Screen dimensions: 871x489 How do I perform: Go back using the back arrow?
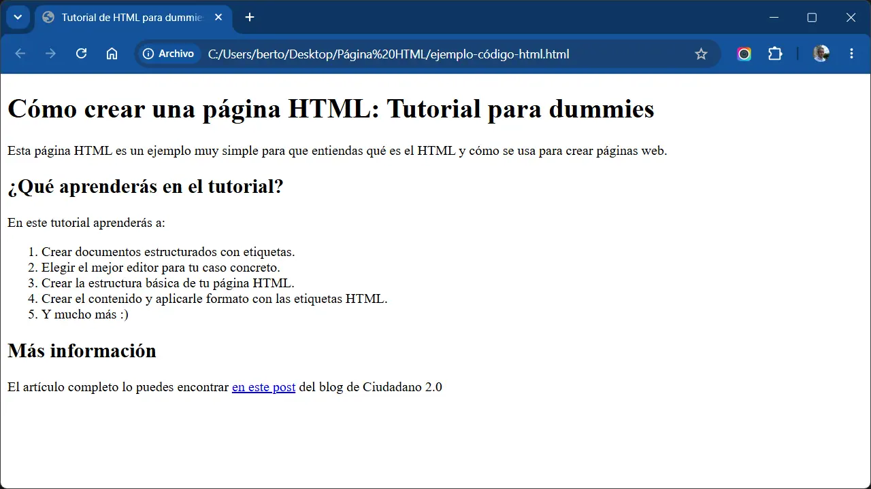click(20, 54)
